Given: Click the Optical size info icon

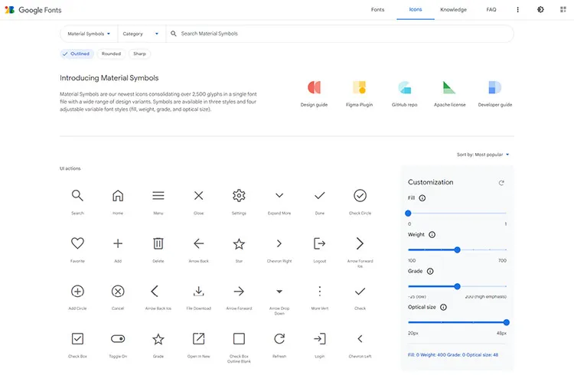Looking at the screenshot, I should coord(443,307).
